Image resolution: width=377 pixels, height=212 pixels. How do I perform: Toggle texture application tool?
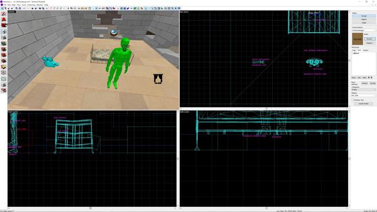click(x=4, y=44)
